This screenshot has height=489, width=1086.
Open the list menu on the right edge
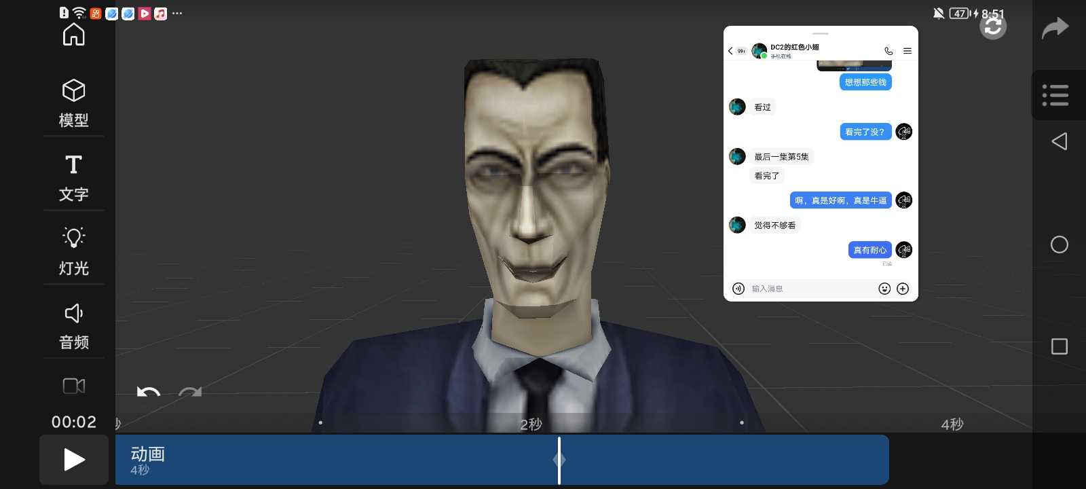click(x=1055, y=95)
